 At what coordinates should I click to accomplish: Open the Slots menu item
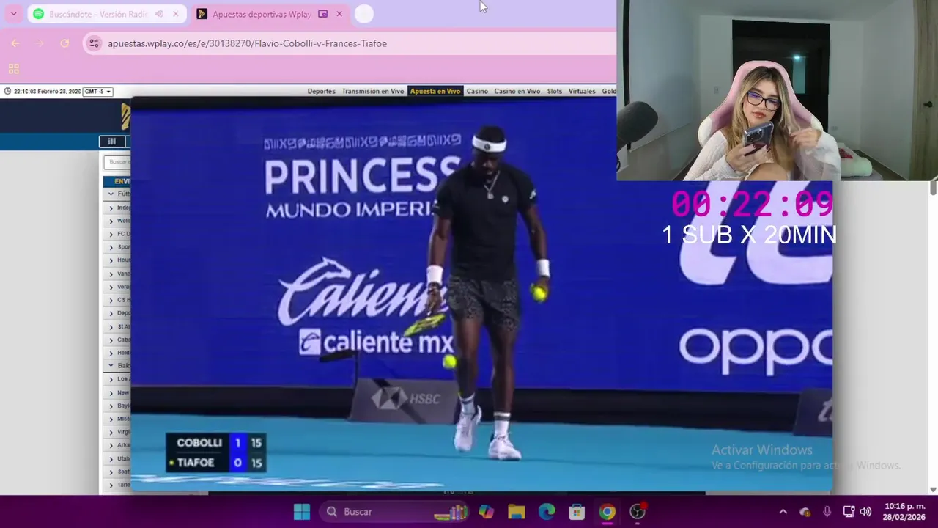pyautogui.click(x=555, y=91)
